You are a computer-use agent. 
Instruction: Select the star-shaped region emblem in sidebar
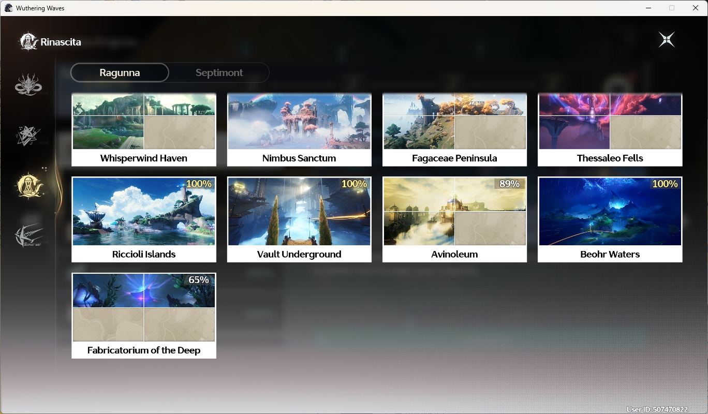[x=28, y=135]
